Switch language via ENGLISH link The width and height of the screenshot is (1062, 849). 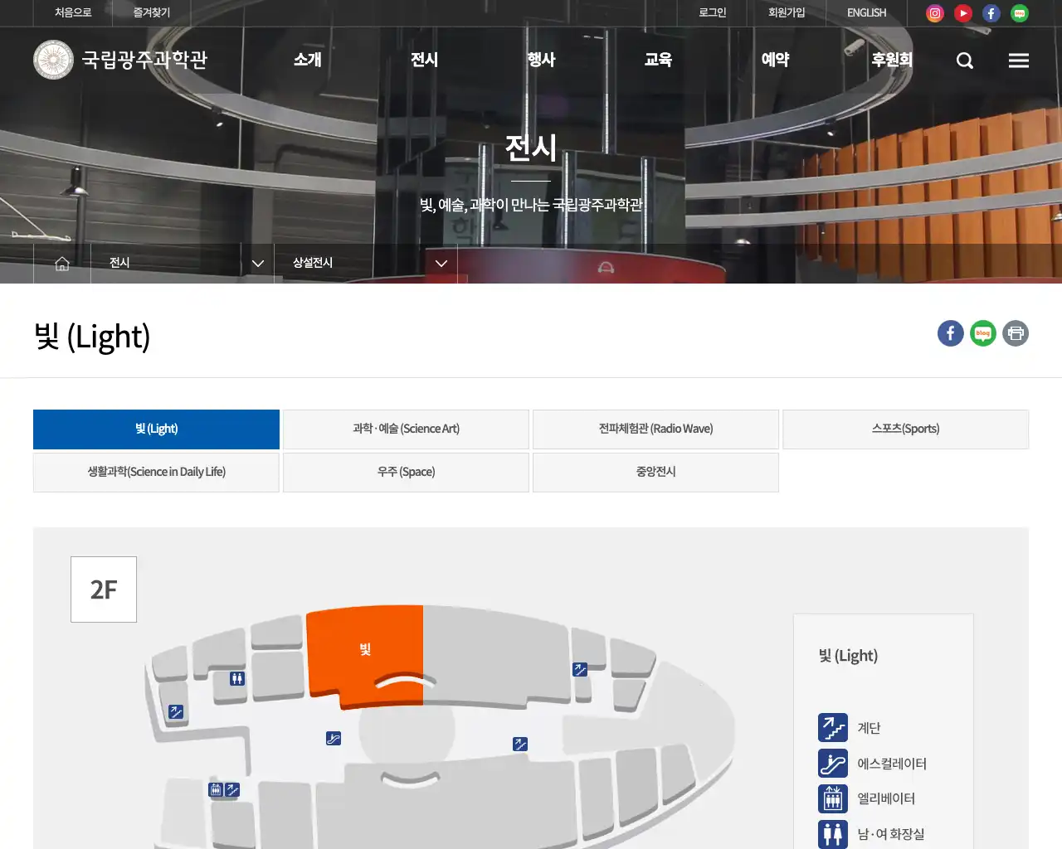point(866,13)
